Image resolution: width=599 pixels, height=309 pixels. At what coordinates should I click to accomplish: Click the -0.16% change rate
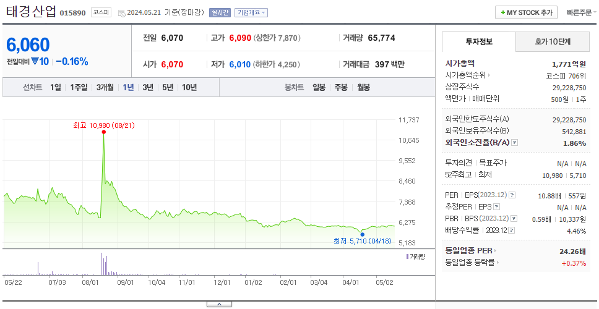pos(72,61)
